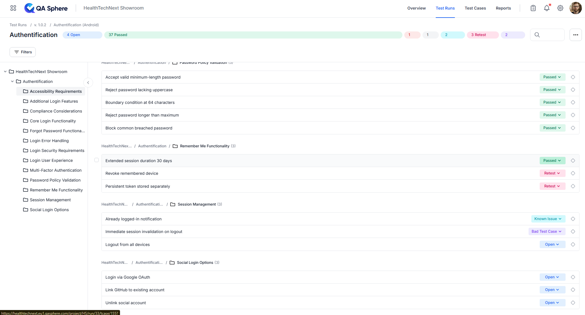Open Retest dropdown for Persistent token stored separately
The width and height of the screenshot is (585, 315).
click(x=552, y=186)
